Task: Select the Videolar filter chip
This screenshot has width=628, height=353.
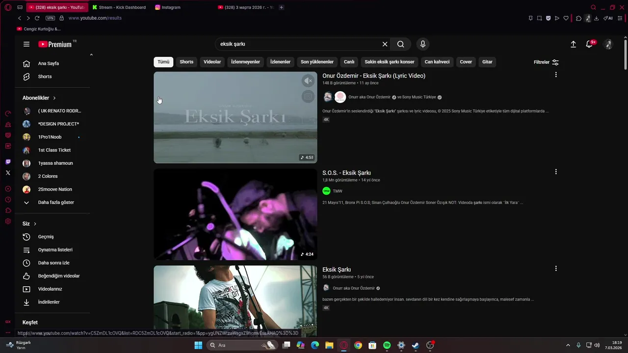Action: (x=212, y=62)
